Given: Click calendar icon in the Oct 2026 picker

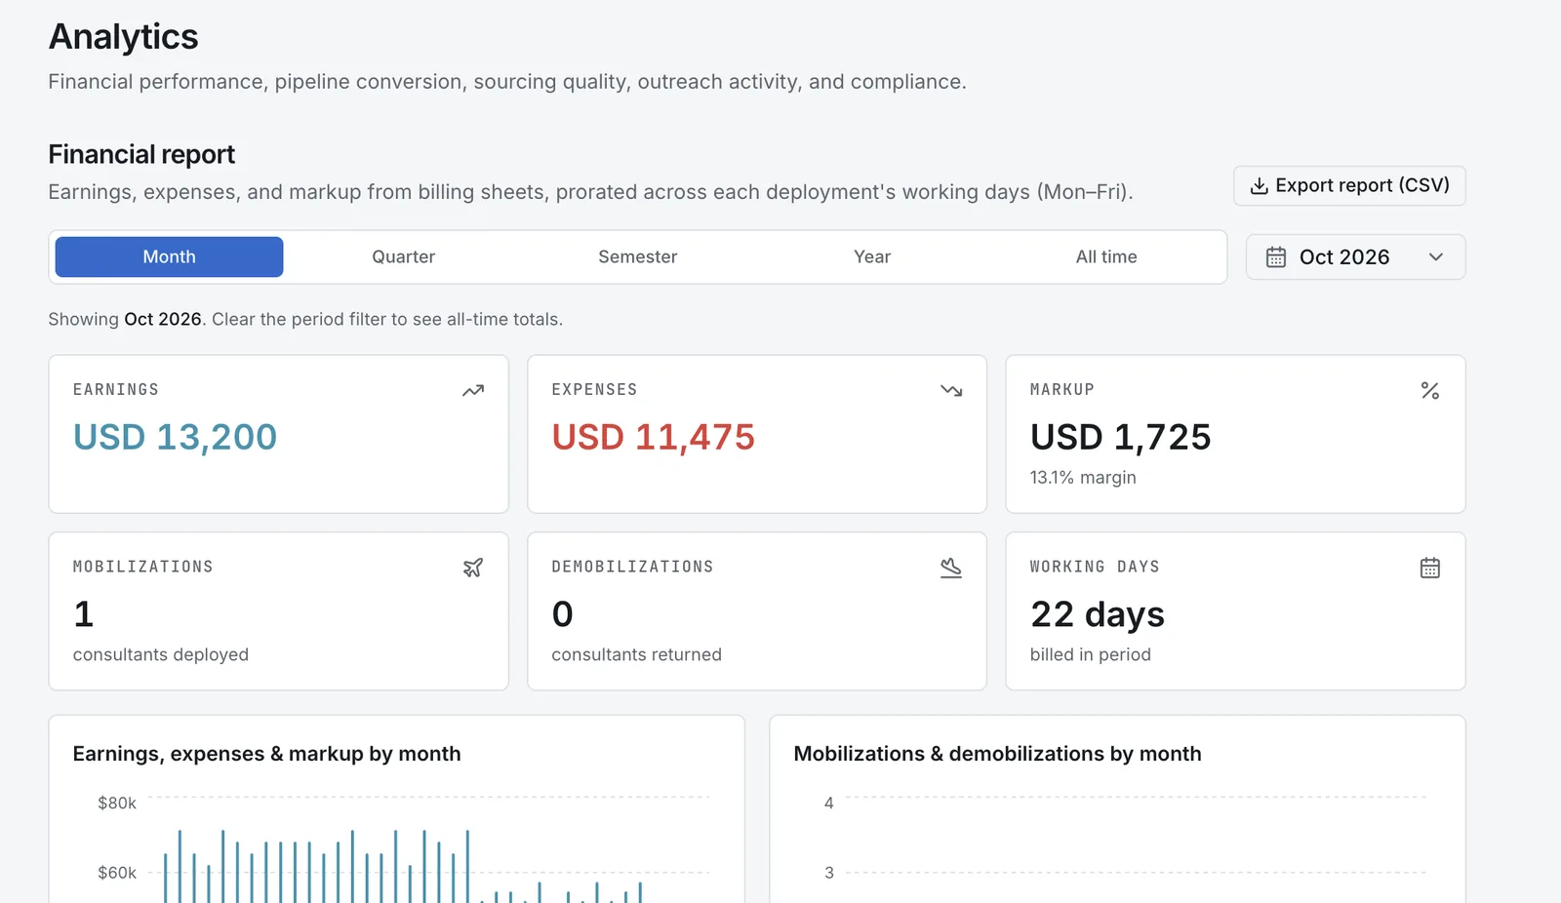Looking at the screenshot, I should [1276, 257].
